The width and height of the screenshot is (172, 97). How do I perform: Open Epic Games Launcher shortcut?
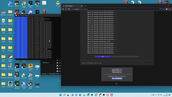click(x=17, y=76)
